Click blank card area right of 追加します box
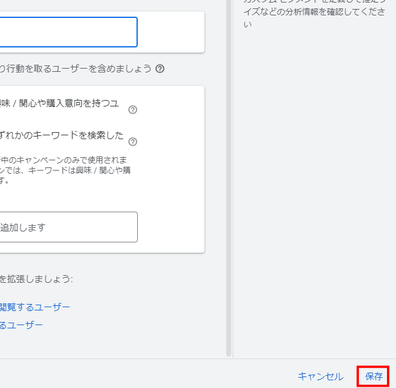The image size is (396, 388). tap(170, 227)
